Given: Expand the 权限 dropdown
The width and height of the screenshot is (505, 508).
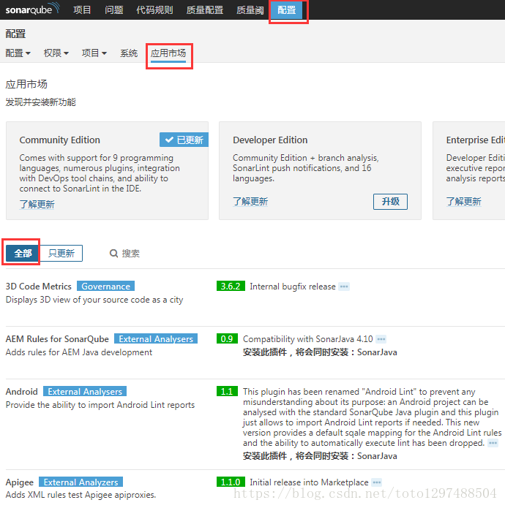Looking at the screenshot, I should click(x=56, y=53).
